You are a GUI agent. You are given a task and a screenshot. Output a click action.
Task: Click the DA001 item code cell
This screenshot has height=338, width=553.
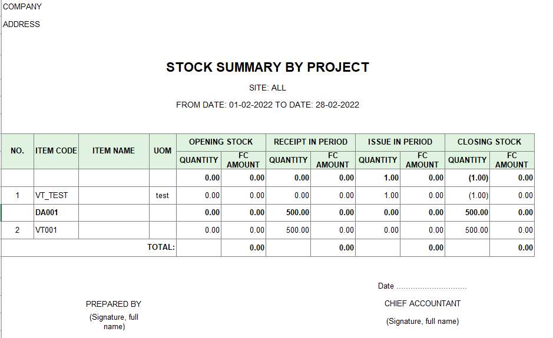pyautogui.click(x=56, y=213)
